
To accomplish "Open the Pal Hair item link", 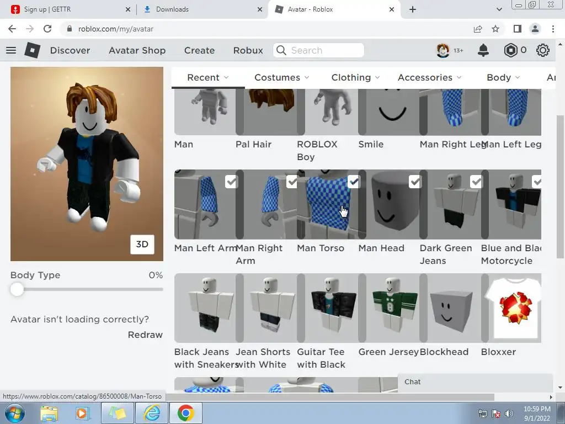I will (x=253, y=144).
